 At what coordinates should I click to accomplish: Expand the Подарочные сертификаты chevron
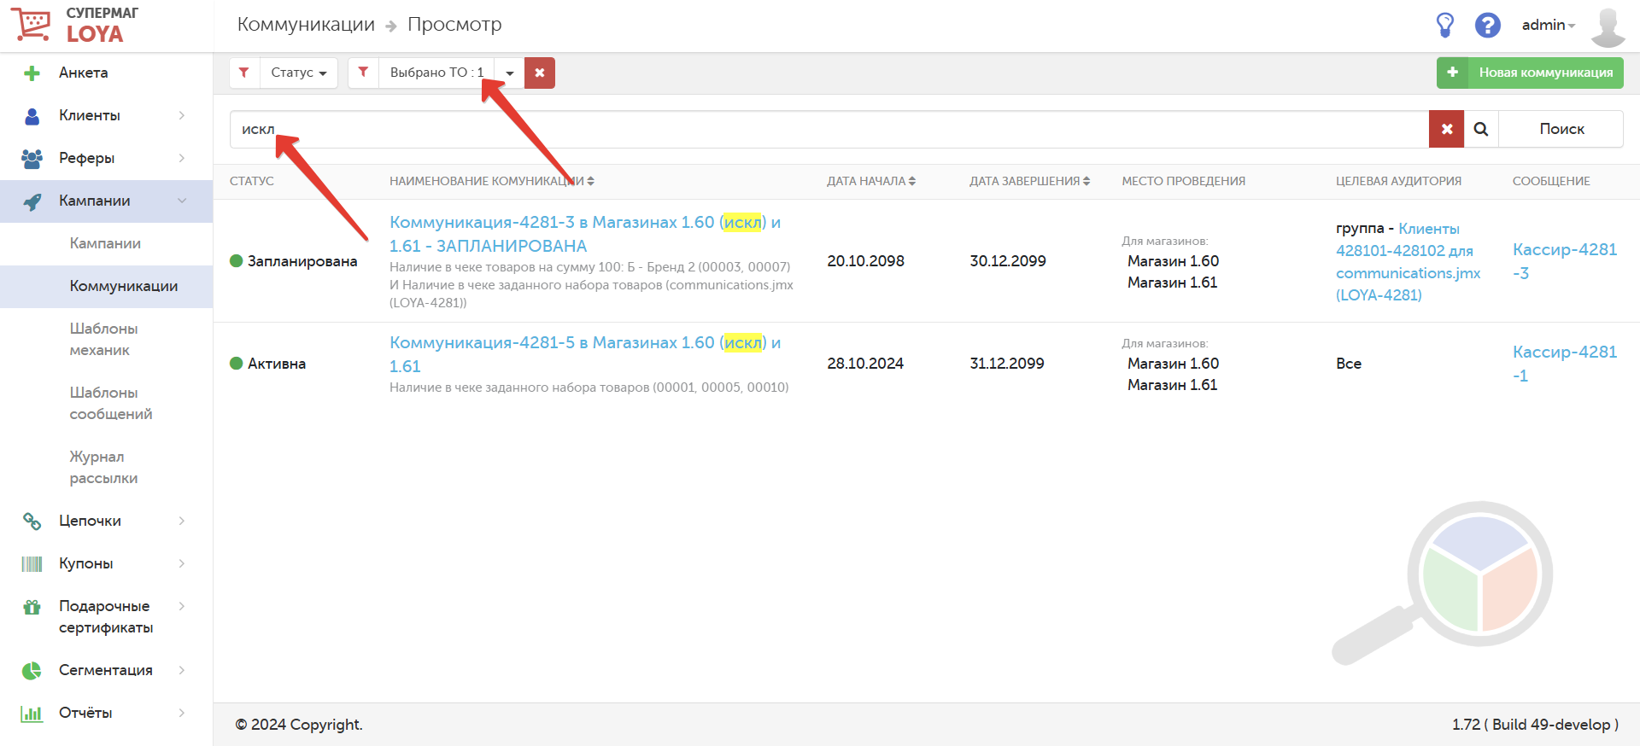click(182, 606)
